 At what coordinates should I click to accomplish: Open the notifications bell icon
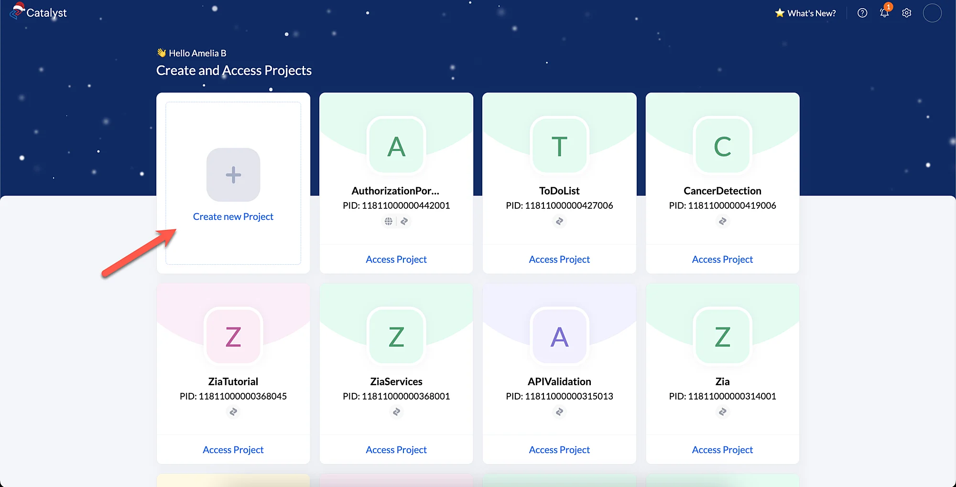tap(884, 13)
